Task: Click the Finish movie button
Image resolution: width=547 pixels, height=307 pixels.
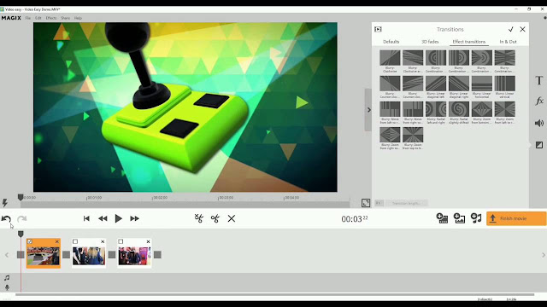Action: point(516,218)
